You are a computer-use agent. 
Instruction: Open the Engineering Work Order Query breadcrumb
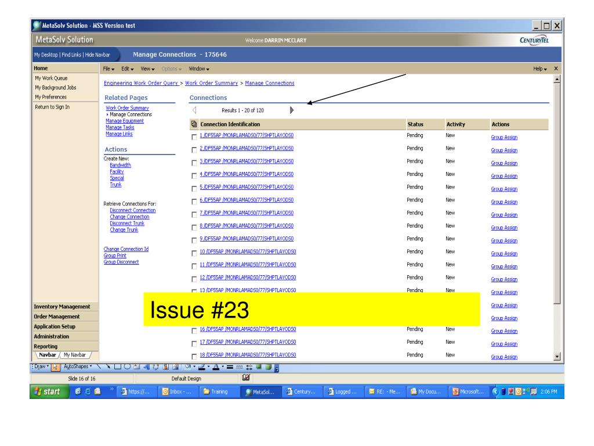[141, 83]
